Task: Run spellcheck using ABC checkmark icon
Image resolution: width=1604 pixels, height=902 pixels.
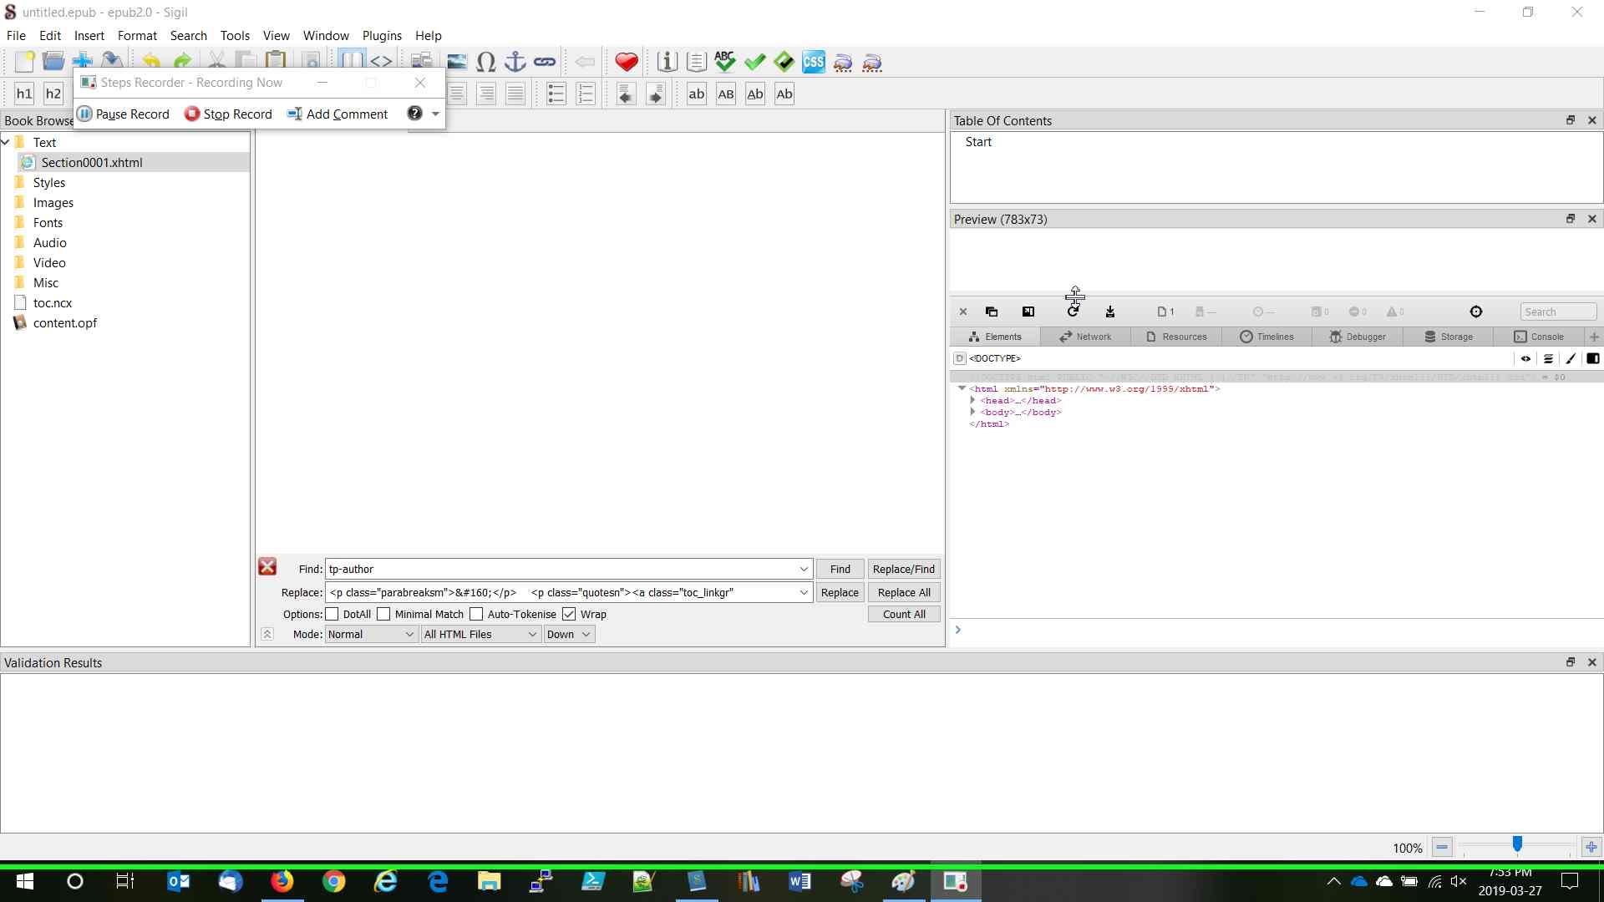Action: [x=724, y=63]
